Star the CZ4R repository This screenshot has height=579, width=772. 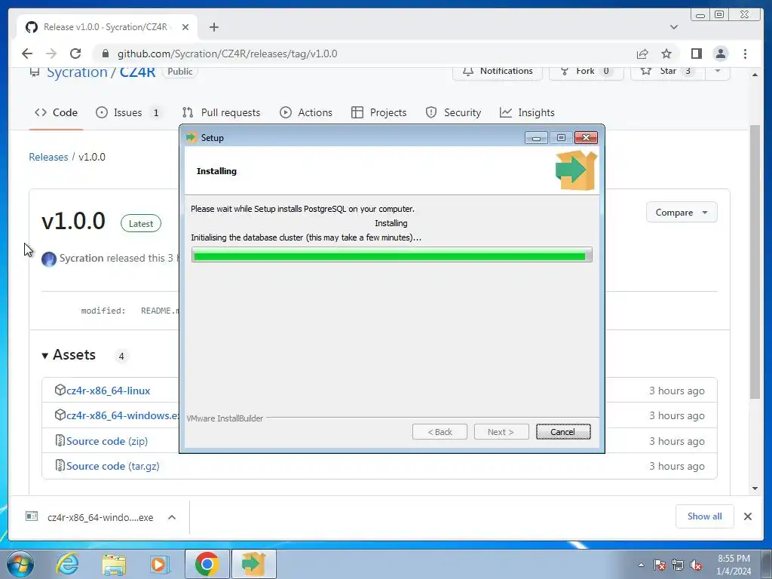pyautogui.click(x=667, y=72)
